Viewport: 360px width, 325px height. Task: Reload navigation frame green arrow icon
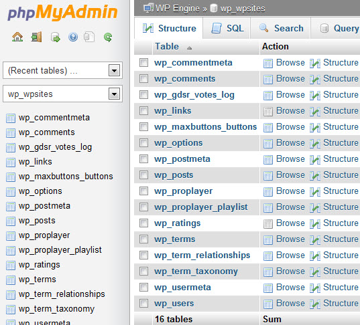[108, 37]
